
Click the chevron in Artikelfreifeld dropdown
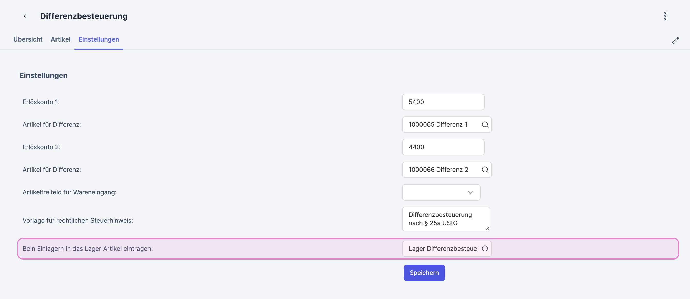pos(471,192)
